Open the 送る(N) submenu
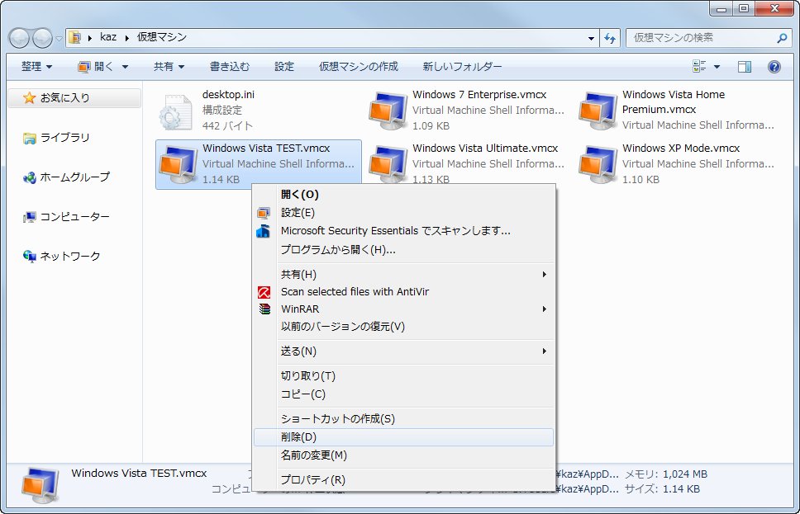The width and height of the screenshot is (800, 514). [x=403, y=351]
